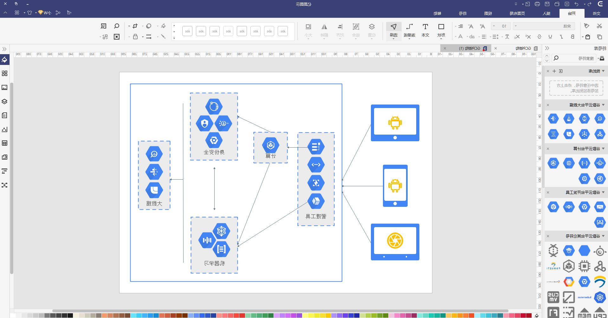Select the Kubernetes wheel symbol in library
The image size is (608, 318).
click(600, 297)
